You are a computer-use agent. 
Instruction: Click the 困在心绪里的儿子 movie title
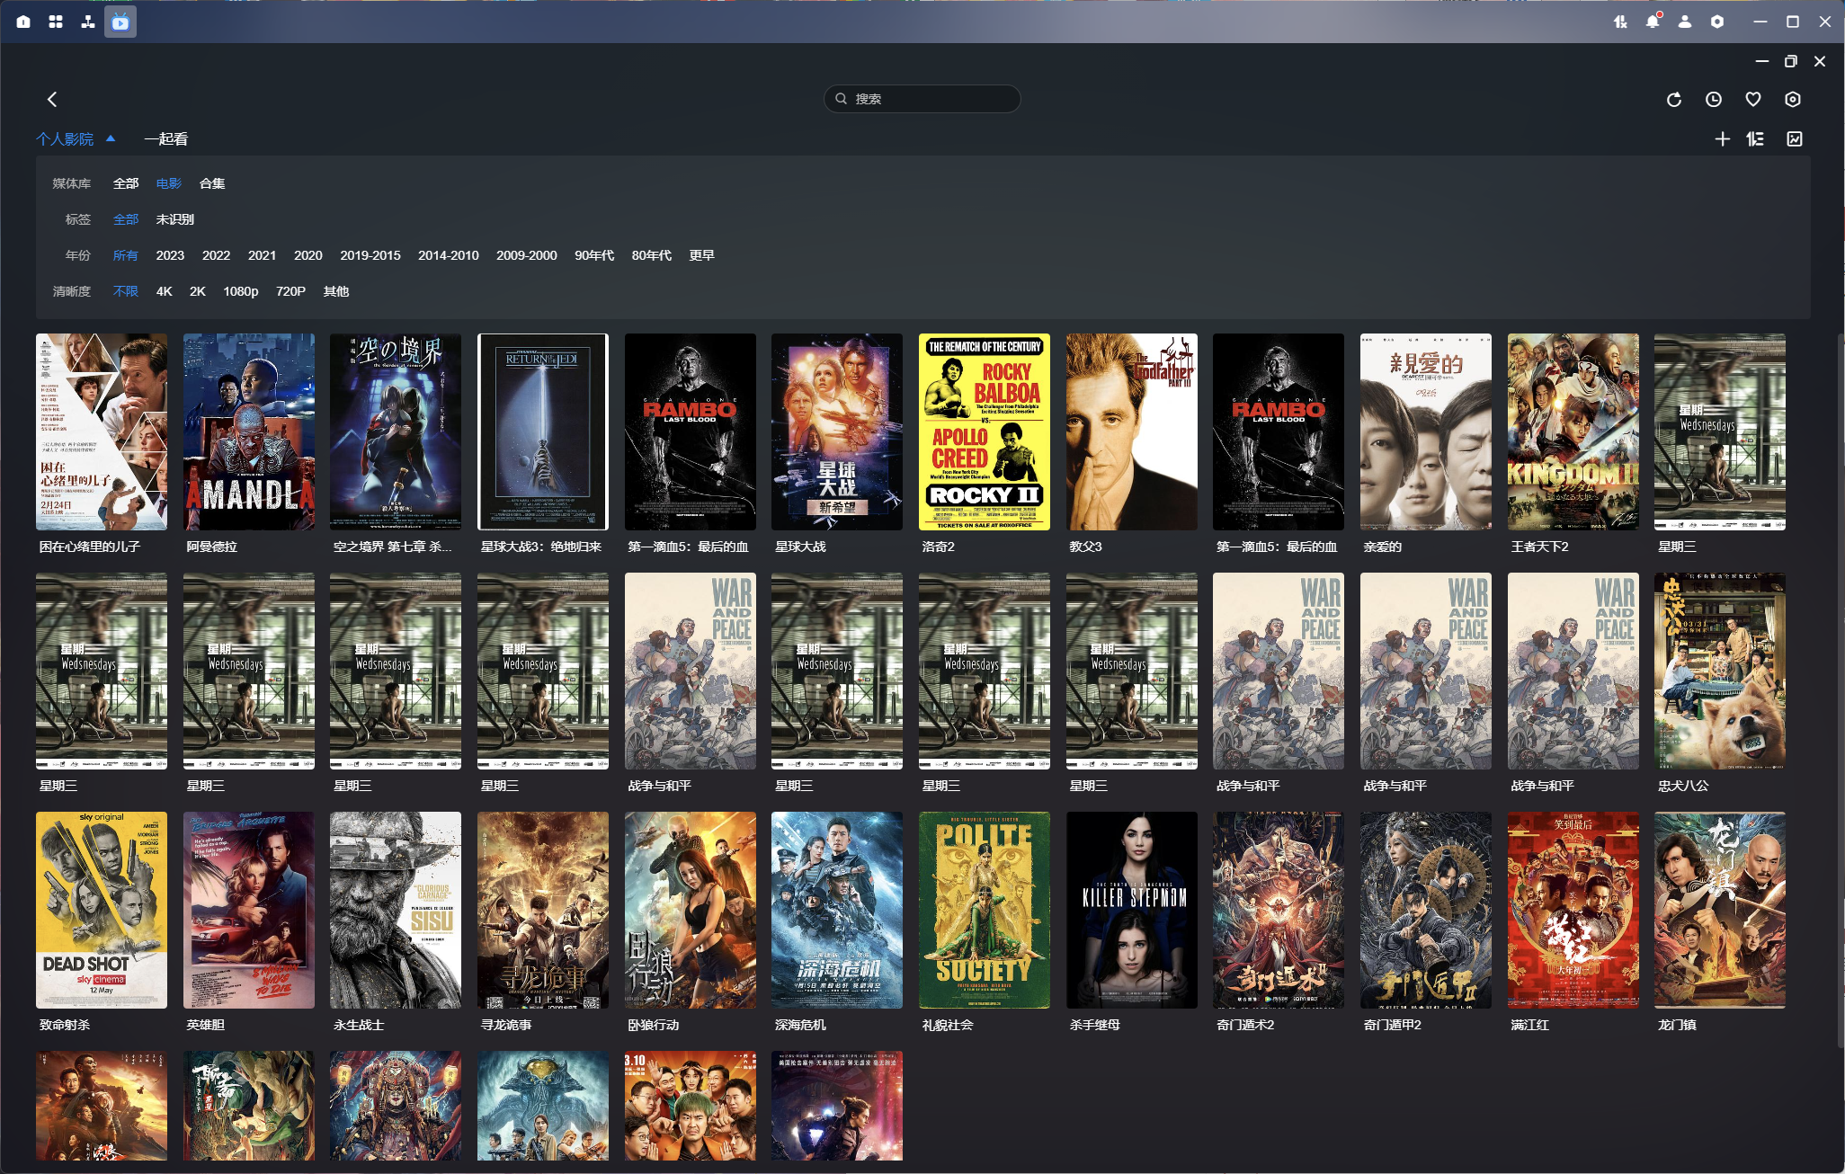[90, 547]
